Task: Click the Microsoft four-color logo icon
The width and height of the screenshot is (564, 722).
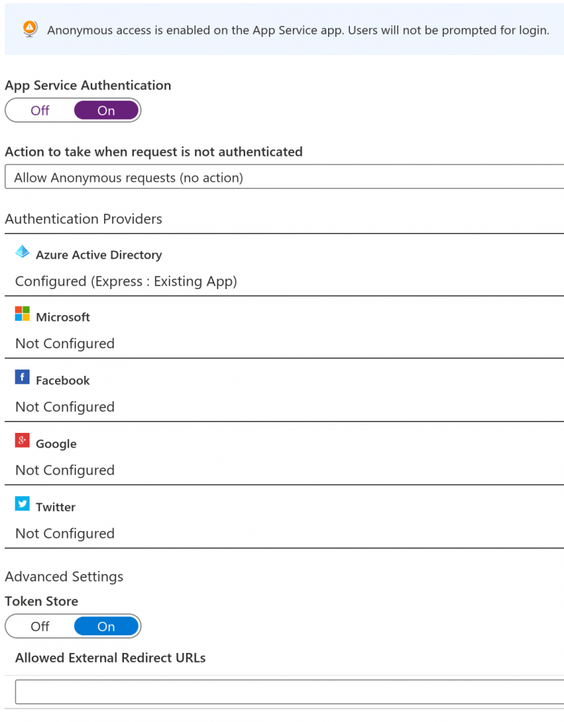Action: pyautogui.click(x=22, y=314)
